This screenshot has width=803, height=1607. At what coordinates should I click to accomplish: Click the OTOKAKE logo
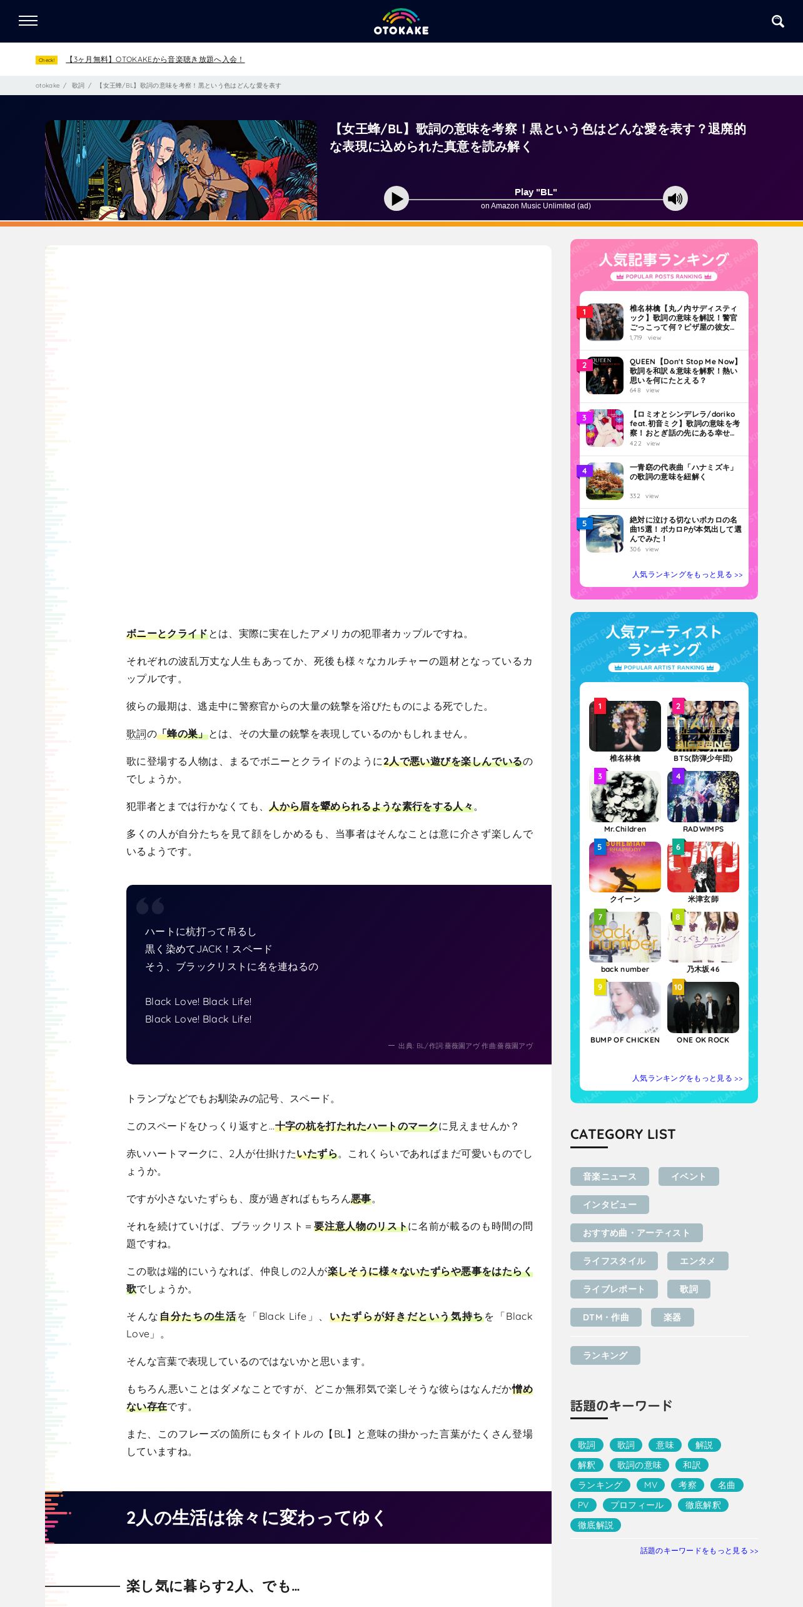[x=401, y=21]
